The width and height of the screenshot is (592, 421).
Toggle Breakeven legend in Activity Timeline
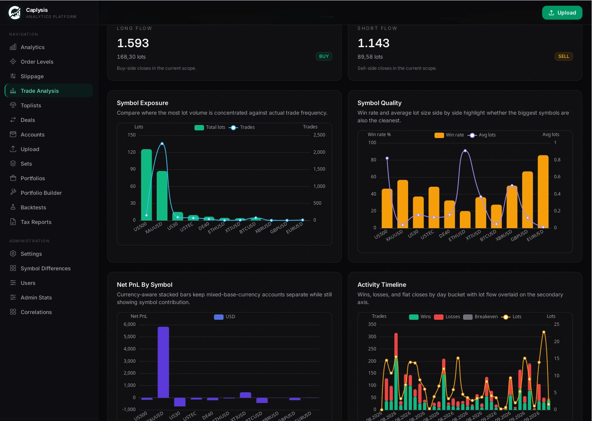click(x=480, y=317)
